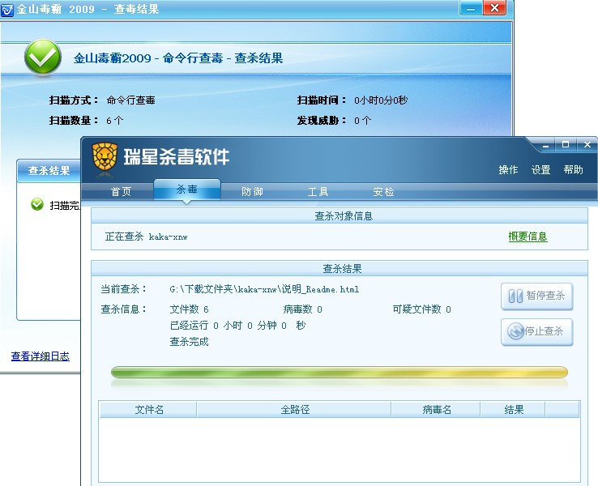
Task: Minimize the Kingsoft 查毒结果 window
Action: [x=471, y=8]
